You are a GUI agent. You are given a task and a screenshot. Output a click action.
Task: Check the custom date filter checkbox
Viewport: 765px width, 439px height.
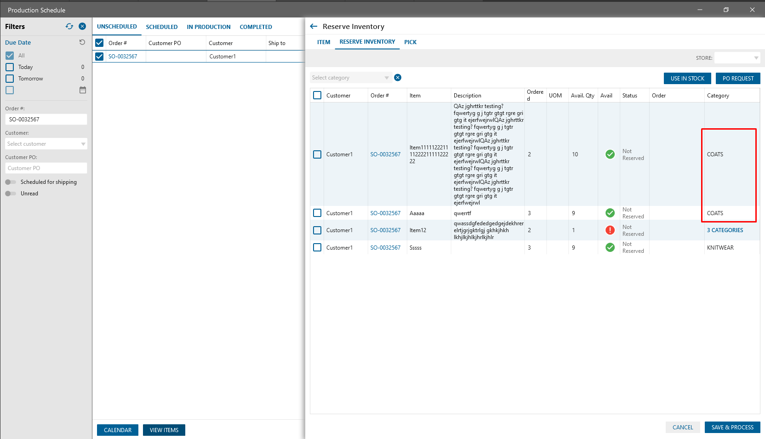click(x=10, y=90)
